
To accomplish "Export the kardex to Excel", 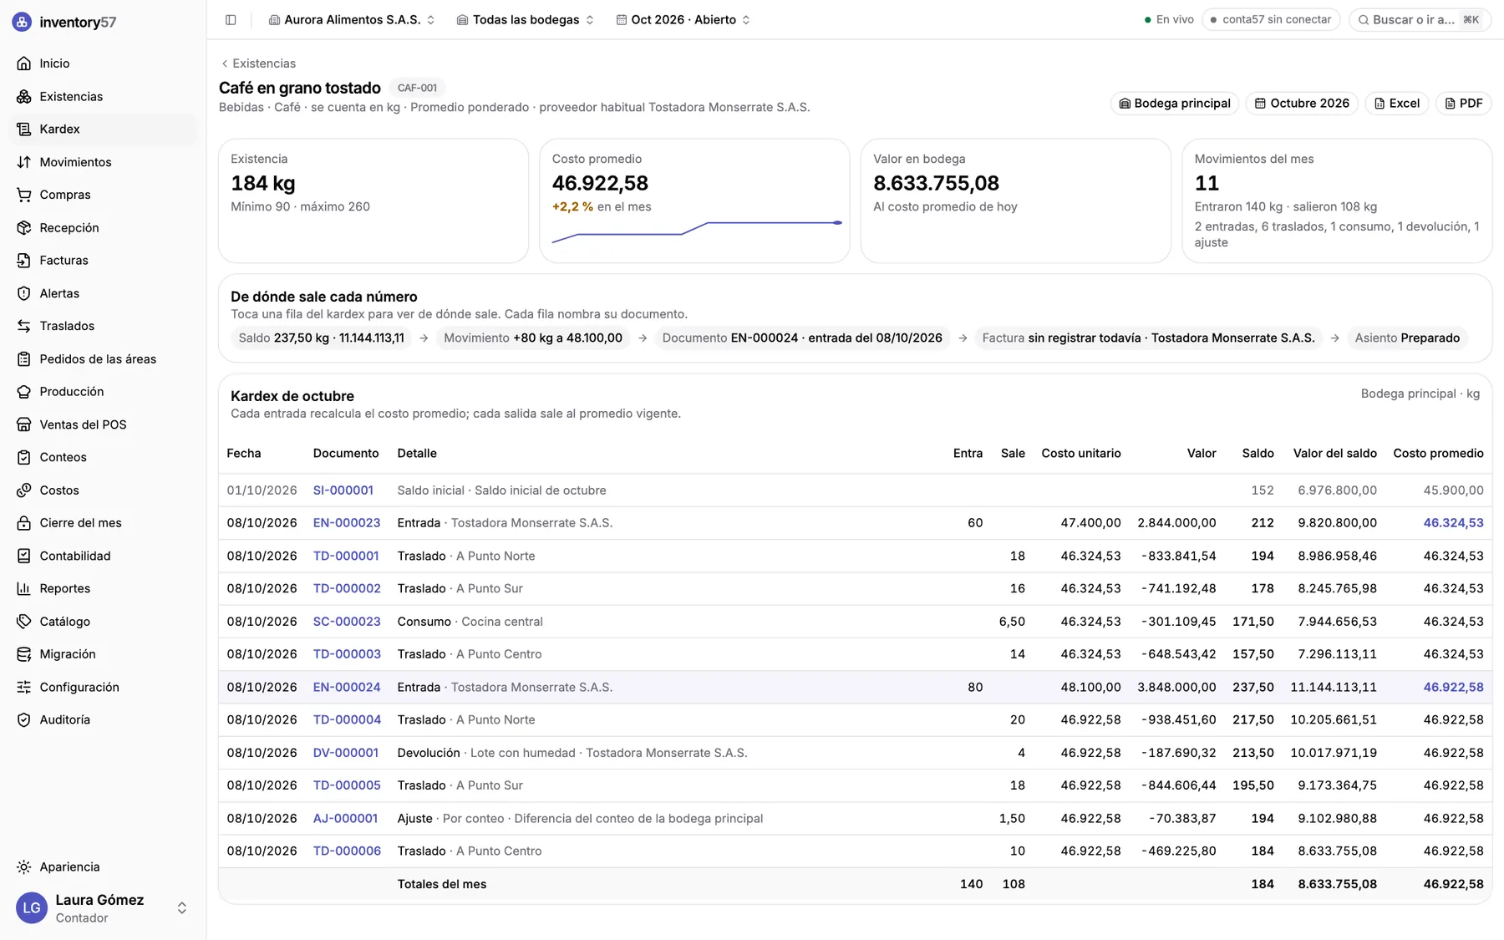I will pyautogui.click(x=1397, y=104).
